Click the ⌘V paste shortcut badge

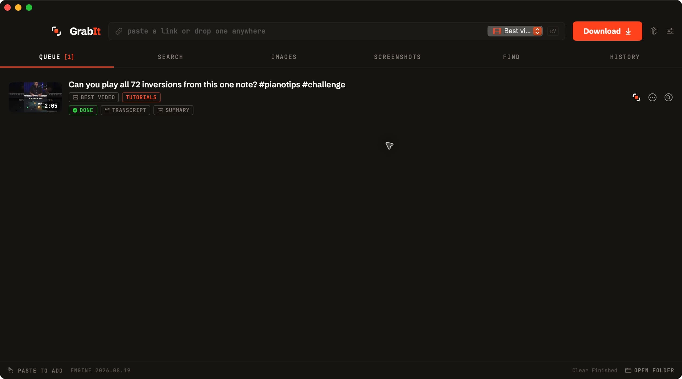(553, 31)
